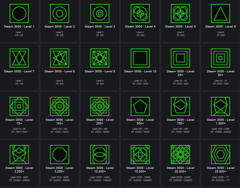240x188 pixels.
Task: Click the Level 100+ badge icon
Action: [60, 106]
